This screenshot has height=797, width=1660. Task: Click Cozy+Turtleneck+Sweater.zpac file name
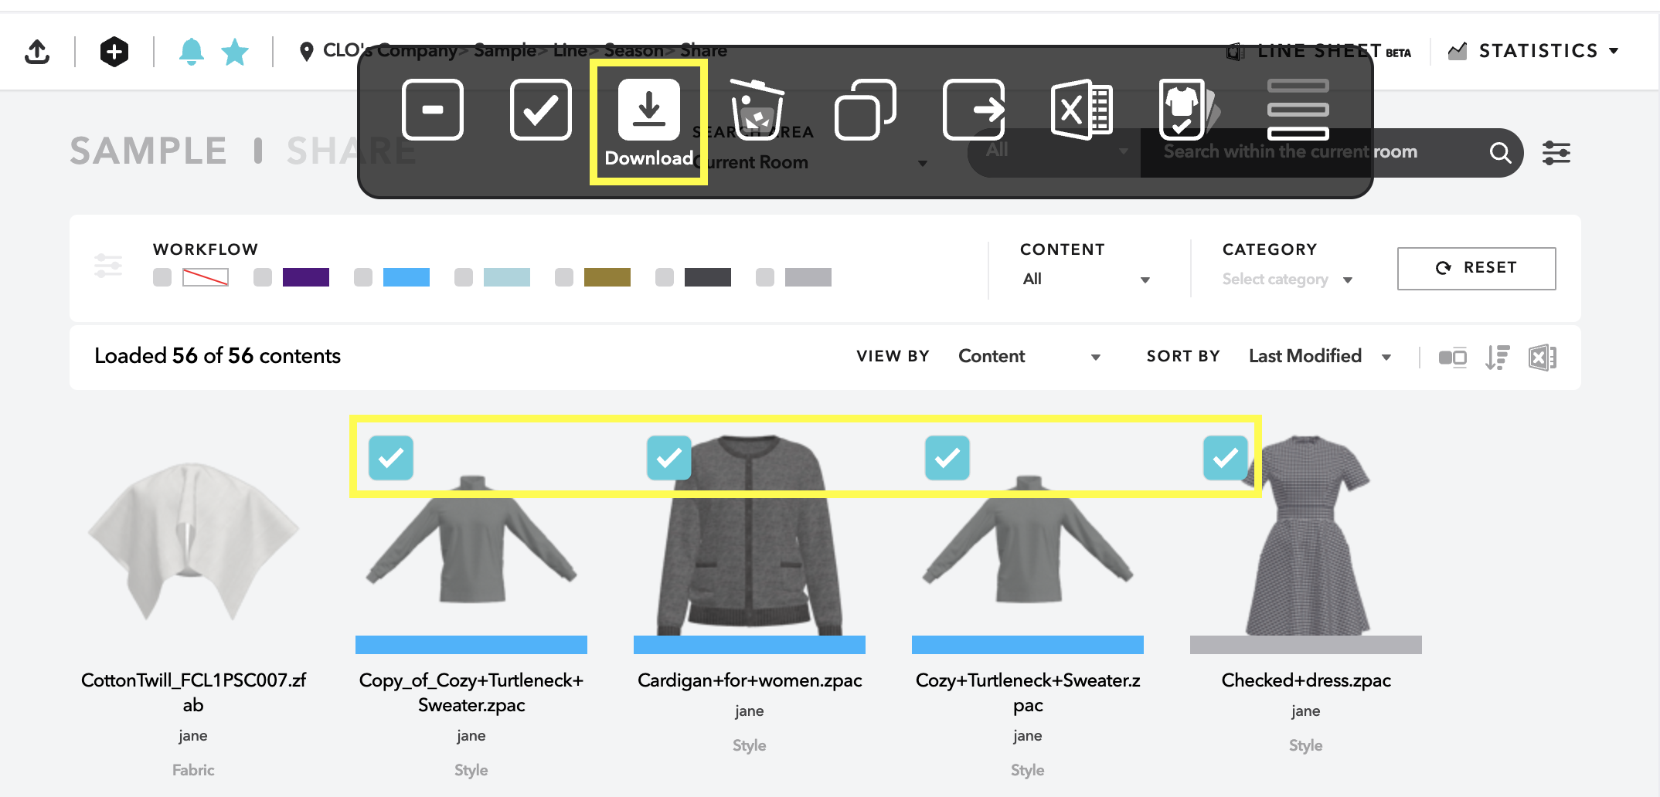pyautogui.click(x=1028, y=693)
